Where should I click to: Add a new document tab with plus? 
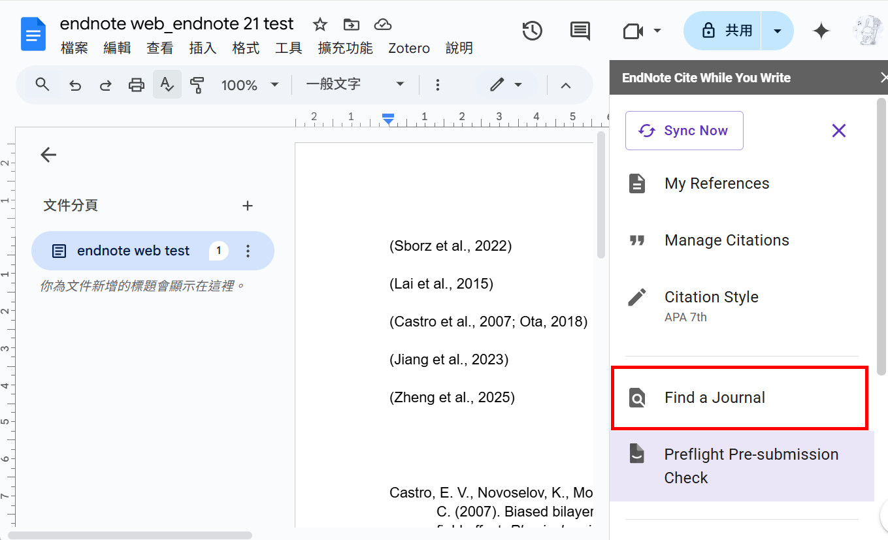(248, 206)
